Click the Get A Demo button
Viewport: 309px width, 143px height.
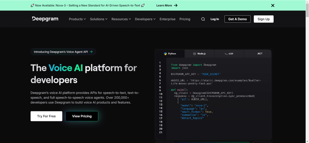click(x=237, y=19)
